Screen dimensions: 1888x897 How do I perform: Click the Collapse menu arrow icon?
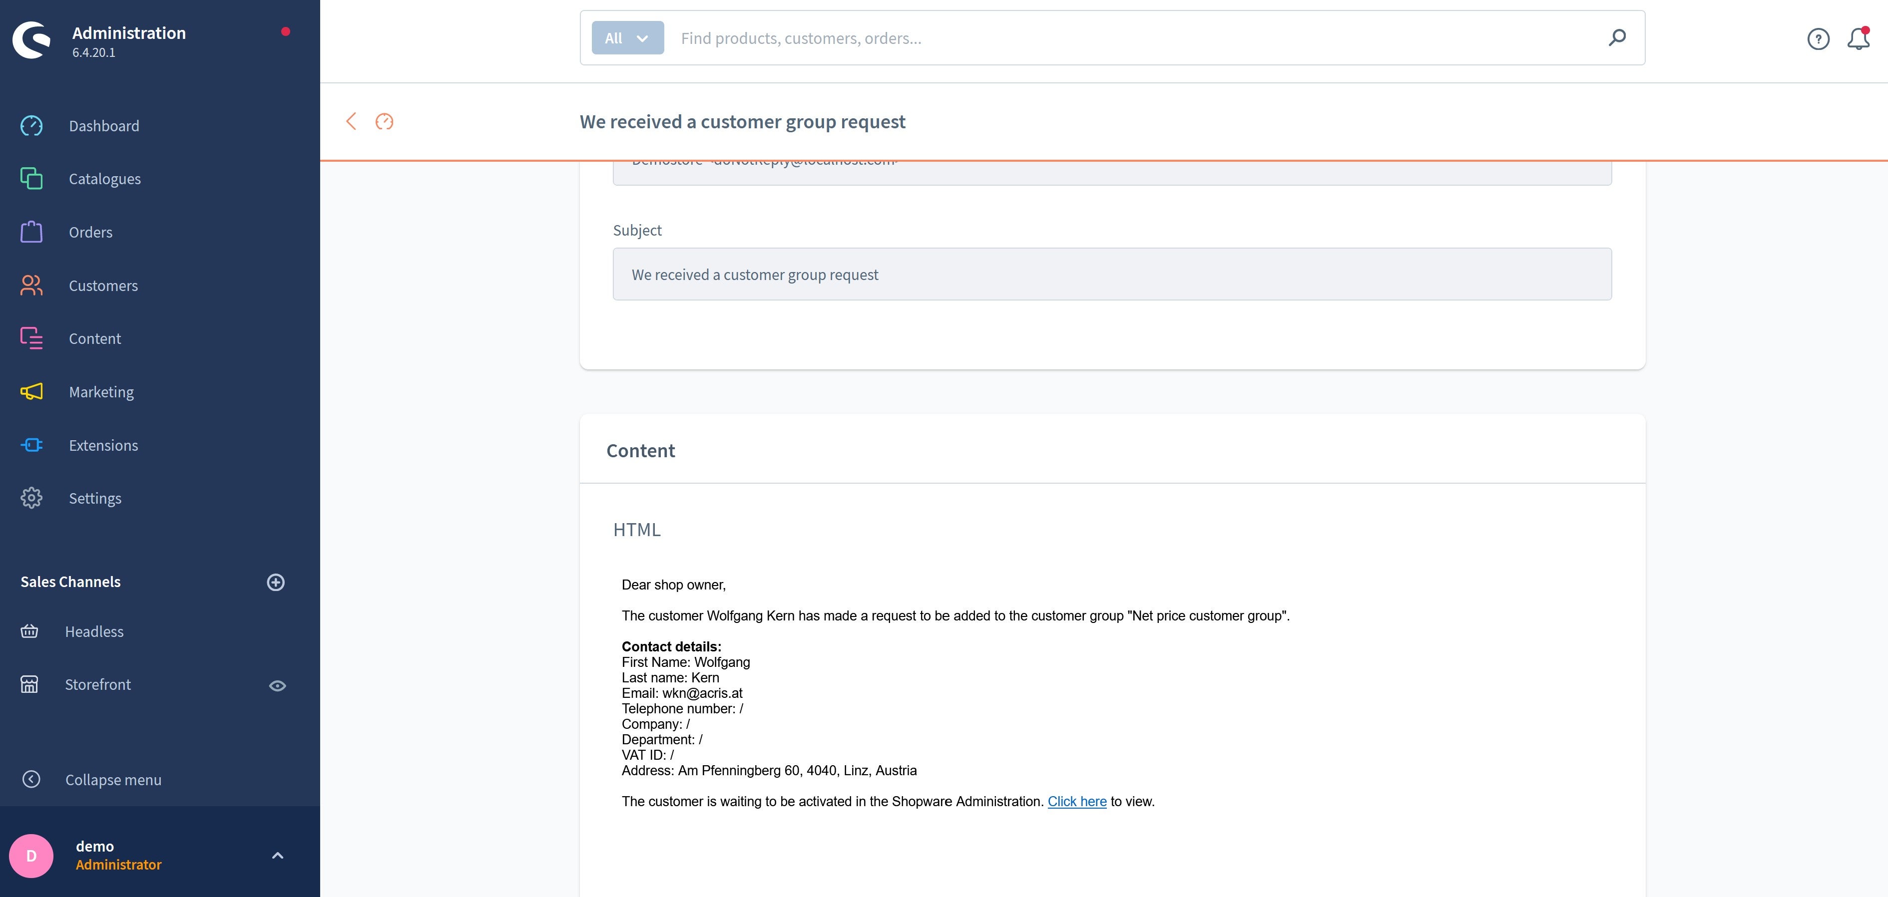point(31,779)
